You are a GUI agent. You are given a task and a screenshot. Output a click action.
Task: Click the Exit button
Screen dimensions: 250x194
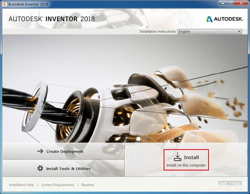(x=230, y=185)
